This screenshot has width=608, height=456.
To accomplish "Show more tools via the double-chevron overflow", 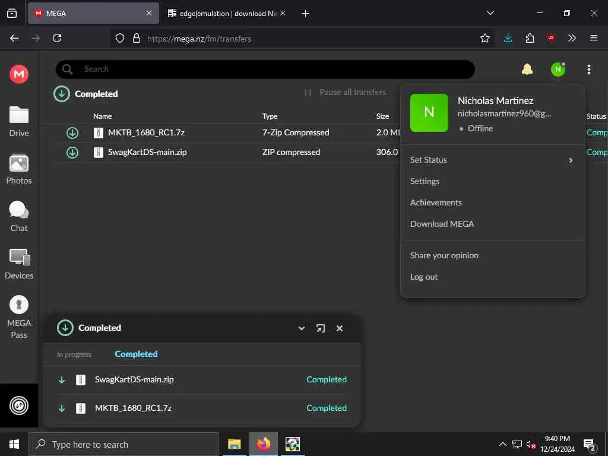I will [x=572, y=38].
